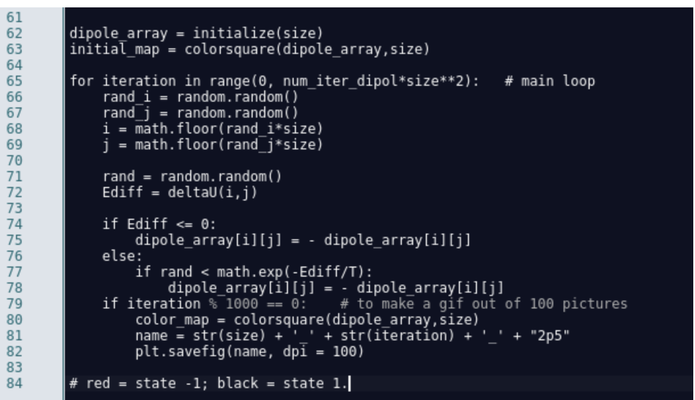Click the plt.savefig call
The image size is (695, 400).
167,352
